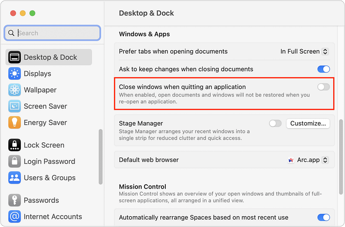This screenshot has width=345, height=227.
Task: Select Desktop & Dock in the sidebar
Action: (x=50, y=58)
